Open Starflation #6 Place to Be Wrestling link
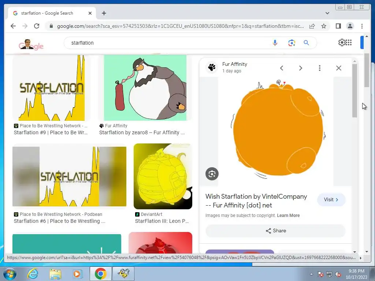The width and height of the screenshot is (375, 281). 60,221
